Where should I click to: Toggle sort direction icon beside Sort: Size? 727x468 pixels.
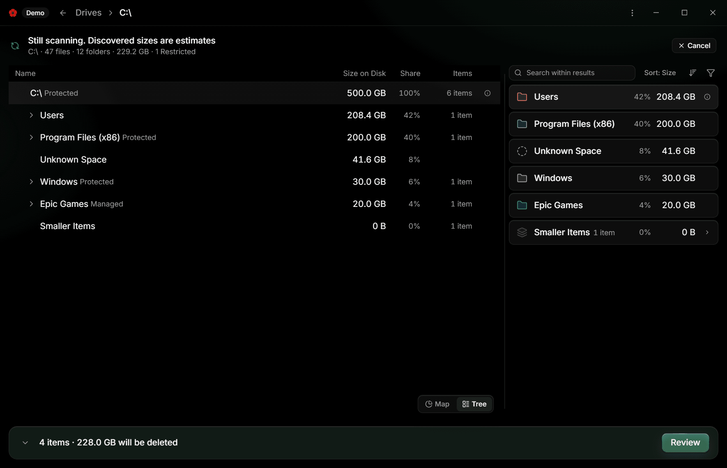click(692, 73)
